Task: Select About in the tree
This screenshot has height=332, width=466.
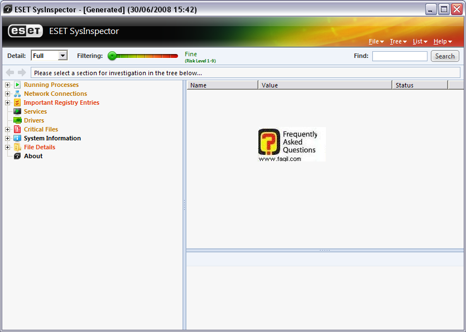Action: (x=33, y=156)
